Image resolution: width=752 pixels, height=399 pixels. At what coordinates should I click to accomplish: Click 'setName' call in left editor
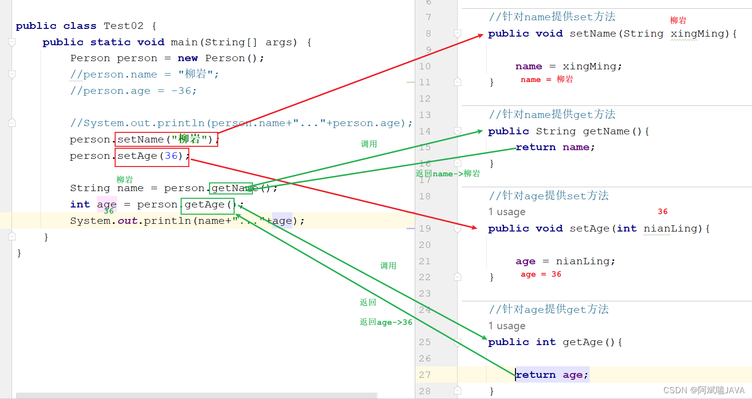tap(141, 140)
